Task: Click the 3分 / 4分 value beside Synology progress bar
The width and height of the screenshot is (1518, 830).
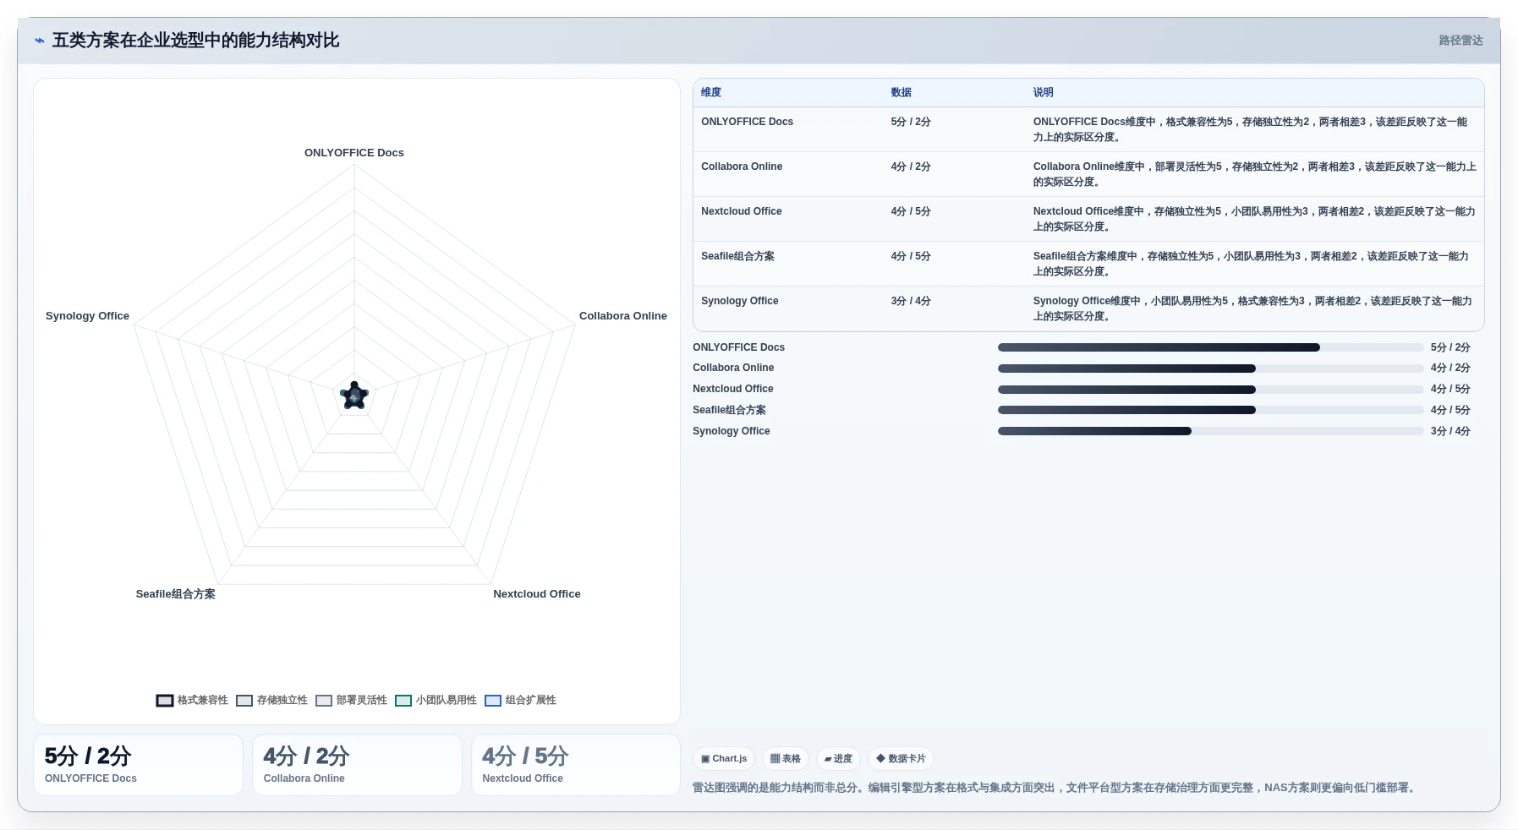Action: pyautogui.click(x=1450, y=431)
